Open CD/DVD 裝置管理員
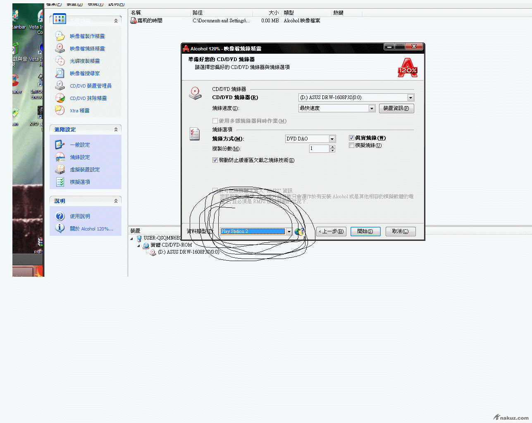The height and width of the screenshot is (423, 532). (91, 86)
